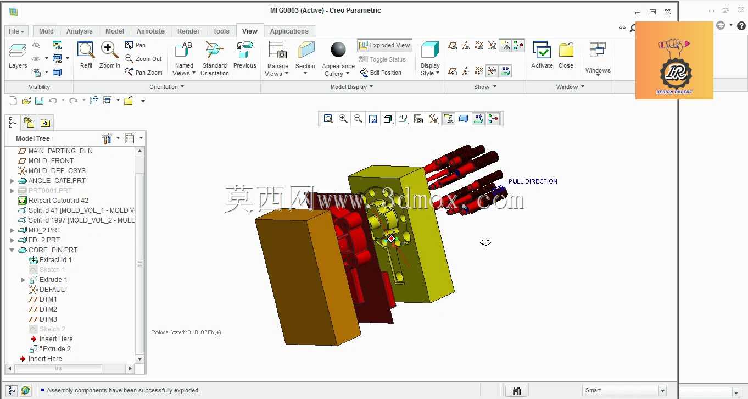The width and height of the screenshot is (748, 399).
Task: Return to the Previous view orientation
Action: (245, 55)
